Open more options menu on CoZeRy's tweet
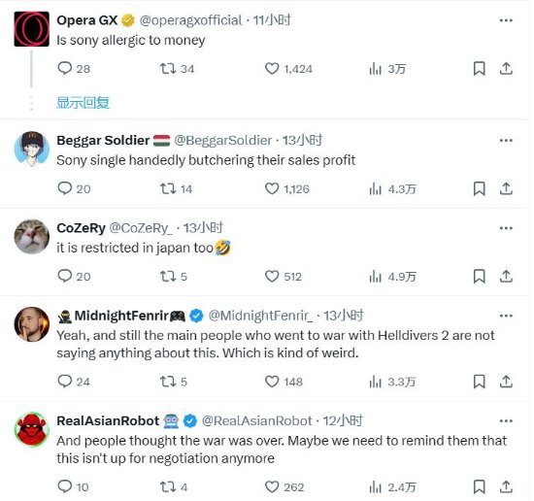Screen dimensions: 534x501 click(x=506, y=228)
